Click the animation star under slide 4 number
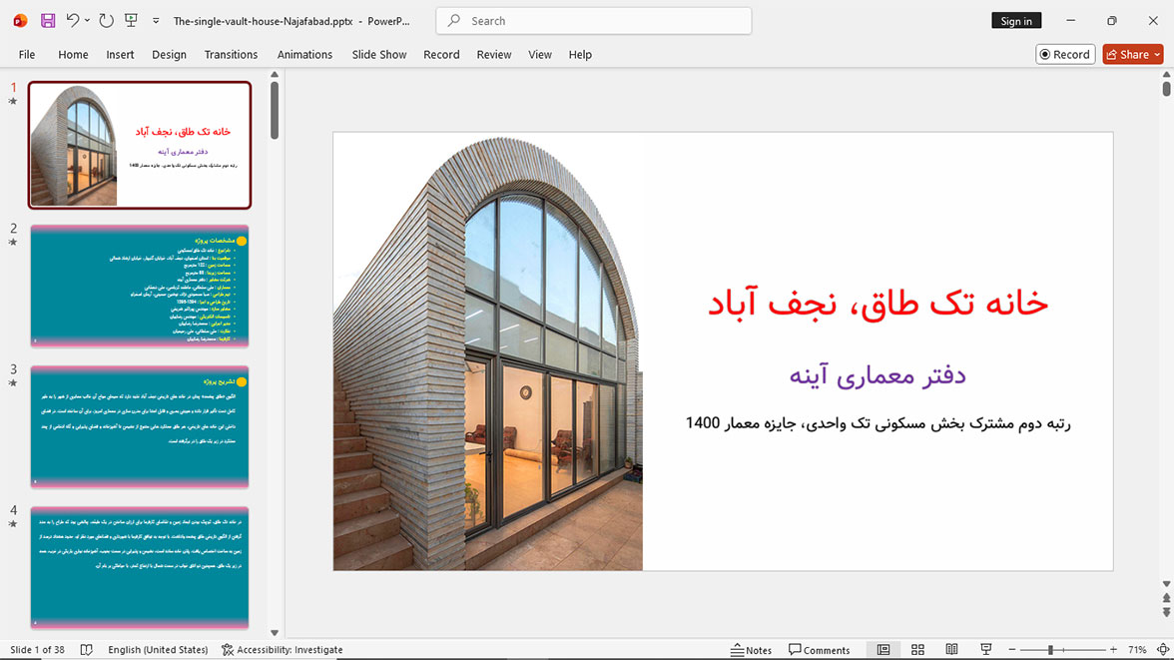 tap(13, 524)
